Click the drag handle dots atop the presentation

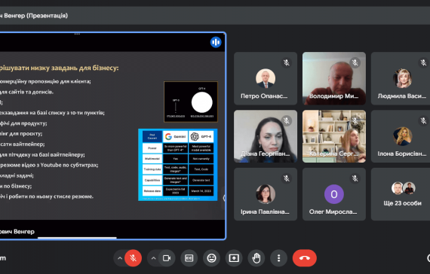77,34
